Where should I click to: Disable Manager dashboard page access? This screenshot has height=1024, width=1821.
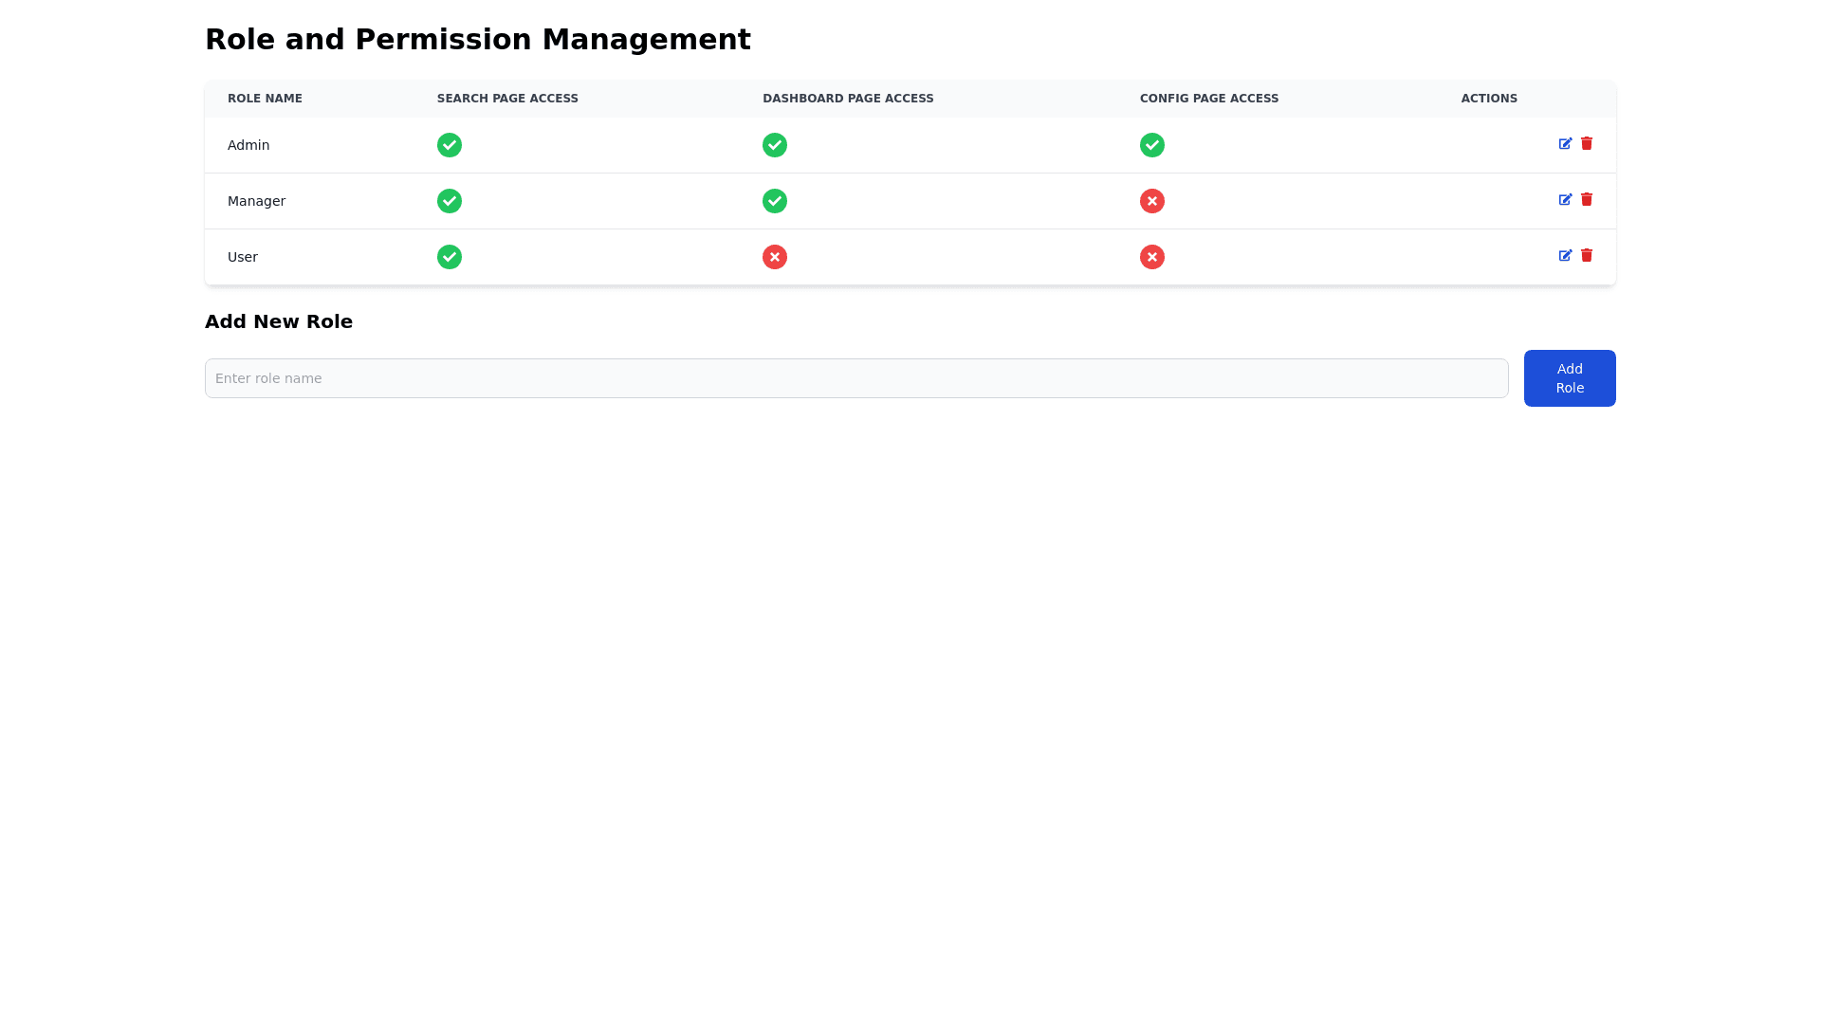[775, 201]
